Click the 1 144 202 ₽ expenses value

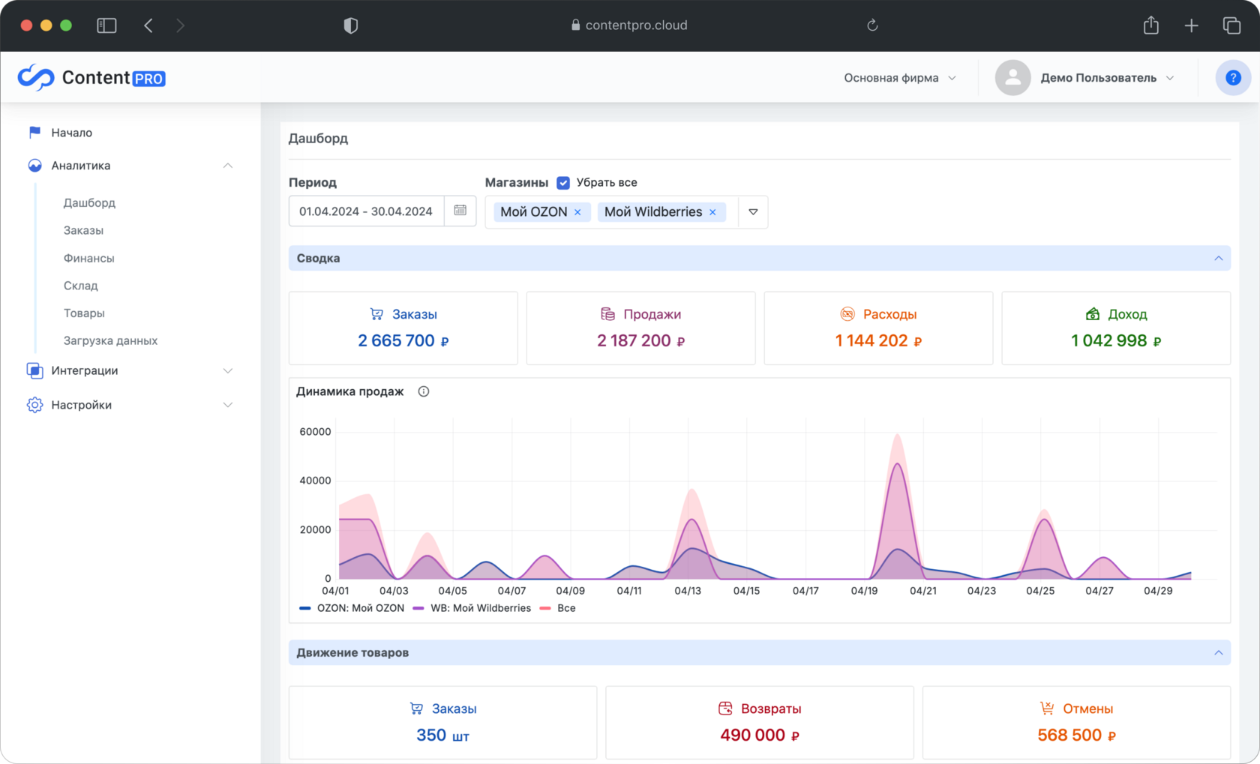(x=878, y=340)
